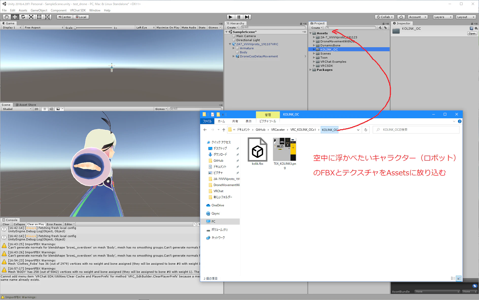
Task: Open the Account dropdown
Action: [x=418, y=17]
